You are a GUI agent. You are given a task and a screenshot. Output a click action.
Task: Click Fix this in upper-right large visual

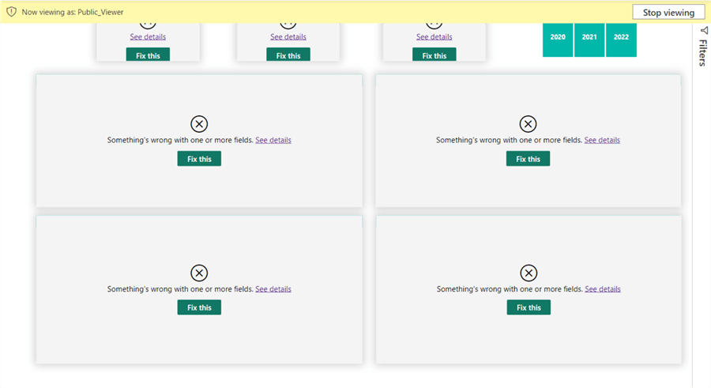pos(528,159)
